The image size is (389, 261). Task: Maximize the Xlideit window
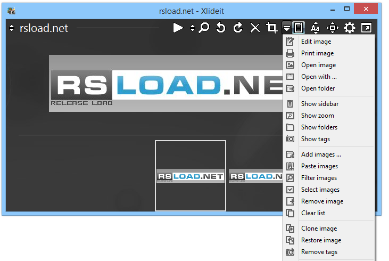(347, 9)
